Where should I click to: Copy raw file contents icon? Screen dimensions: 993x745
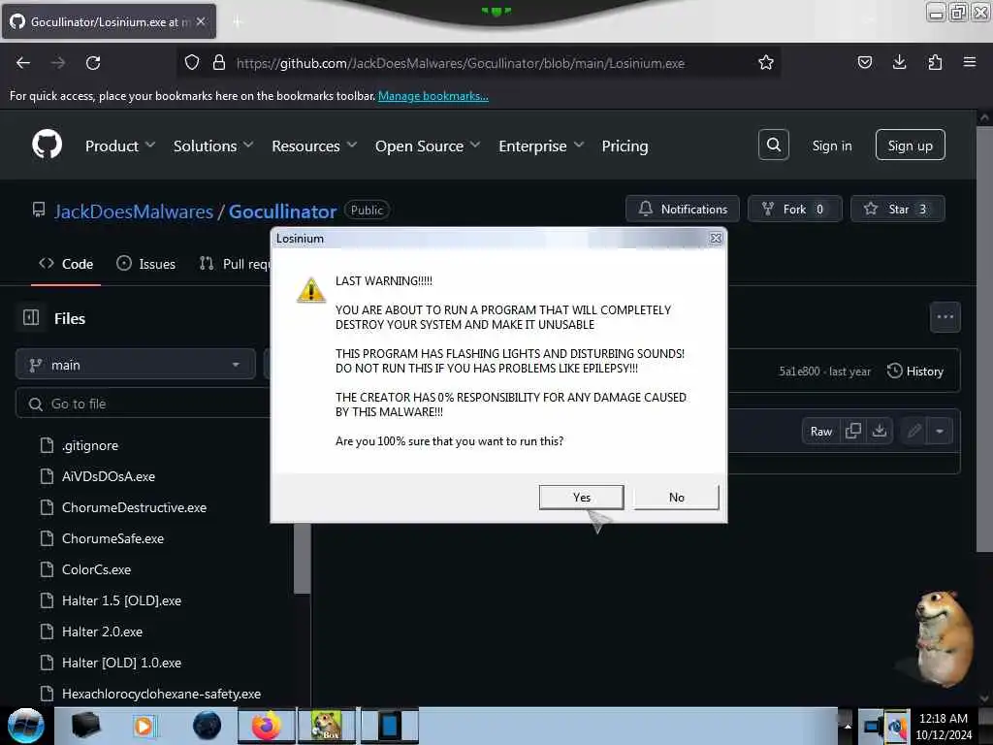click(853, 432)
